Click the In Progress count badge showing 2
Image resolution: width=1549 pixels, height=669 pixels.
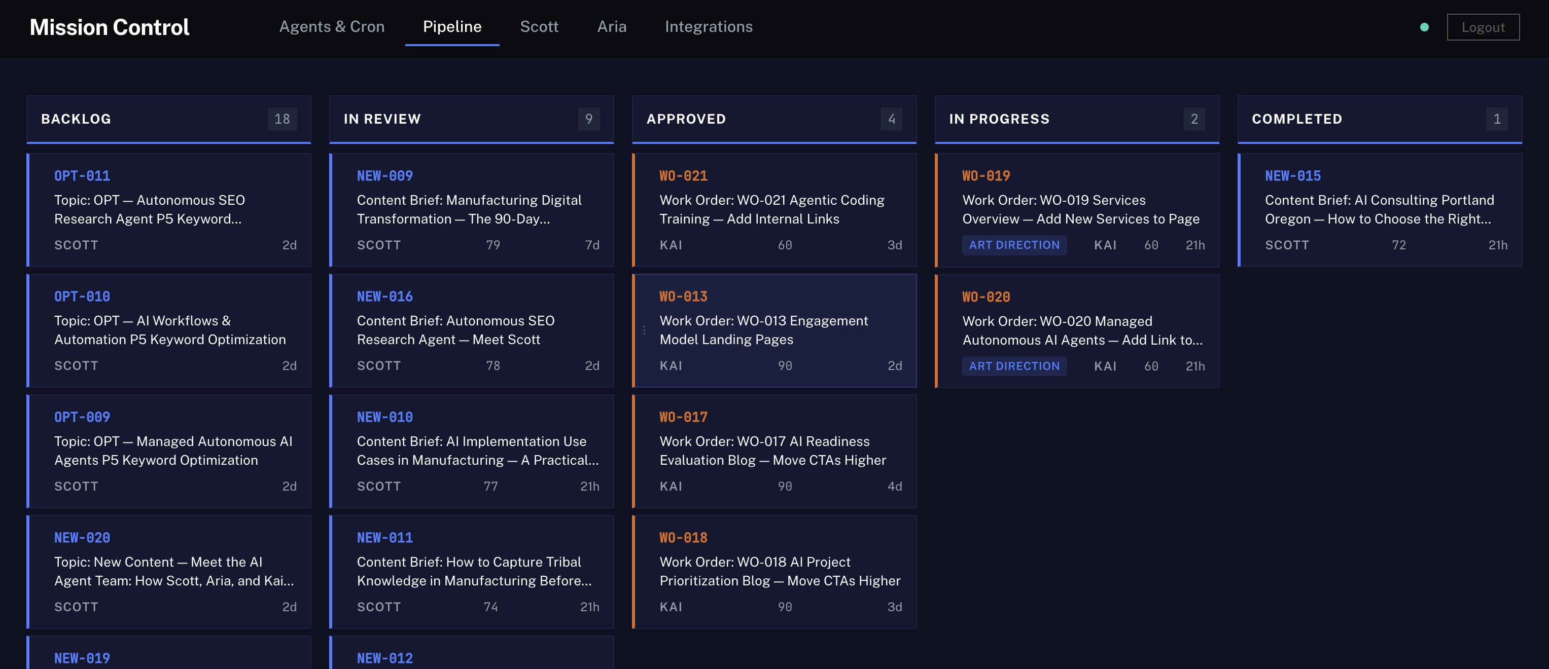1195,119
